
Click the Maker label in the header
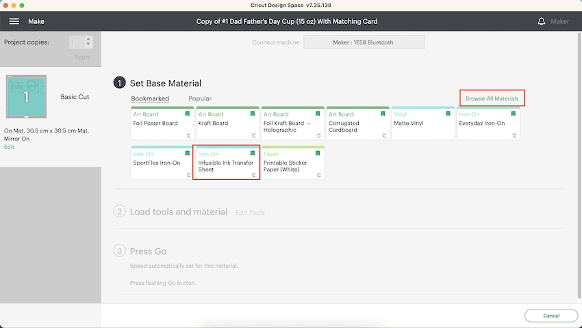pyautogui.click(x=559, y=21)
